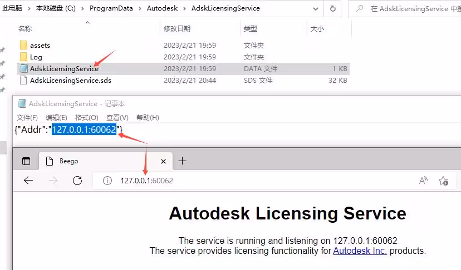Click the Read aloud icon
Image resolution: width=461 pixels, height=270 pixels.
point(423,180)
